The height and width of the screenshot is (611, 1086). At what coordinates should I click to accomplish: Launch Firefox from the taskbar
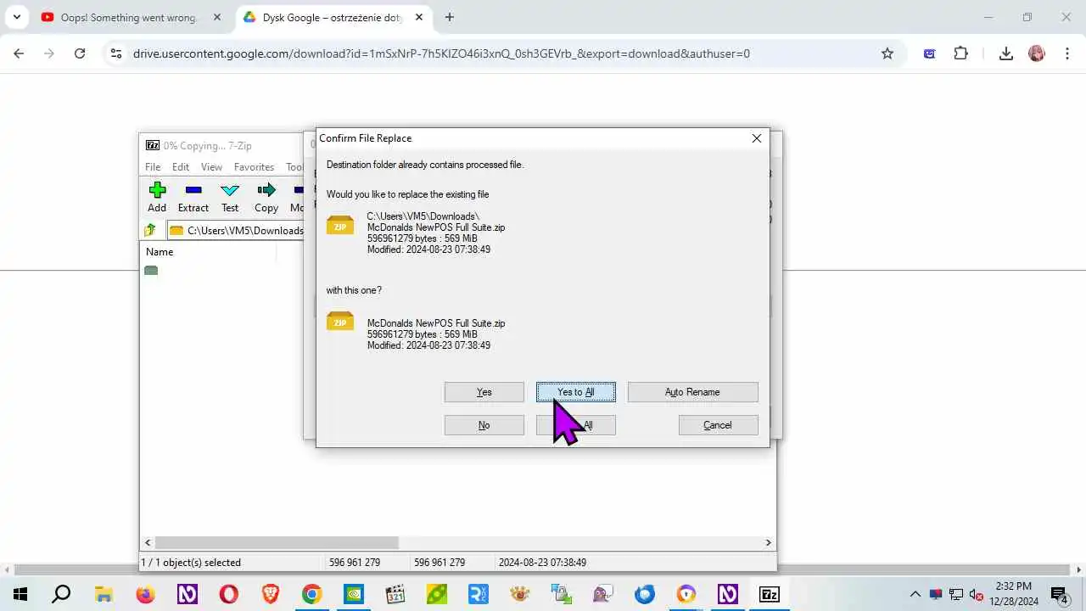[145, 594]
